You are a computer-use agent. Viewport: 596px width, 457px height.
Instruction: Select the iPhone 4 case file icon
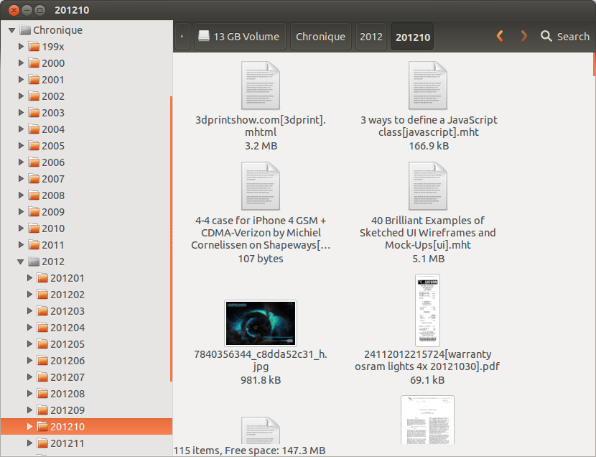(x=260, y=186)
